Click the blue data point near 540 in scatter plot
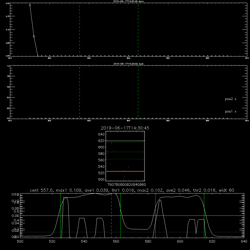 128,167
